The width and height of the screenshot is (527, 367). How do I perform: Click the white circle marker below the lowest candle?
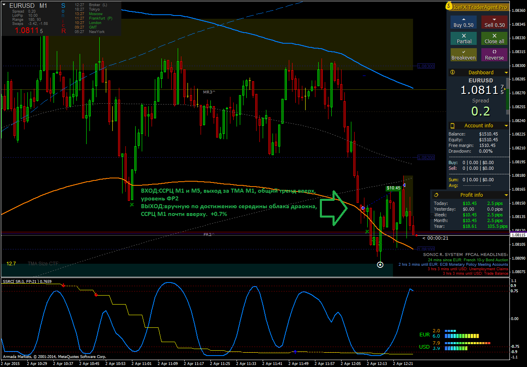click(380, 265)
